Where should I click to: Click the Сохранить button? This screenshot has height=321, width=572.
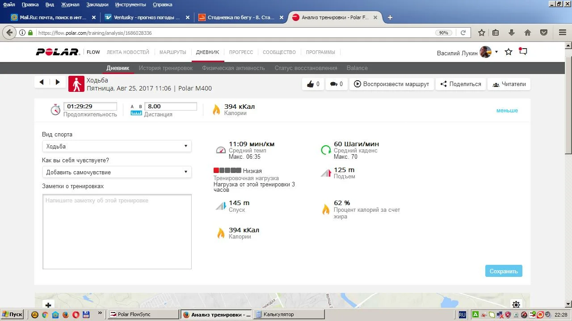(x=504, y=271)
